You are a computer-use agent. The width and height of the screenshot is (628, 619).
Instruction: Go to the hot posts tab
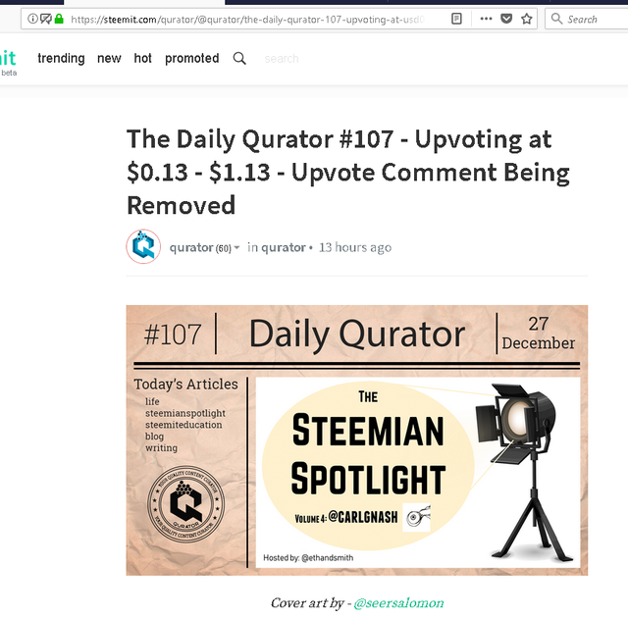click(x=142, y=59)
